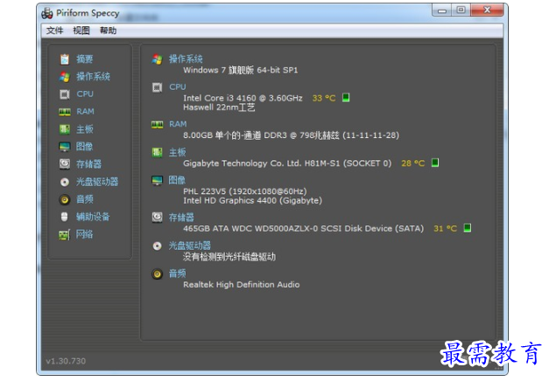Click "Windows 7 旗舰版 64-bit SP1" text
This screenshot has height=381, width=549.
coord(241,70)
